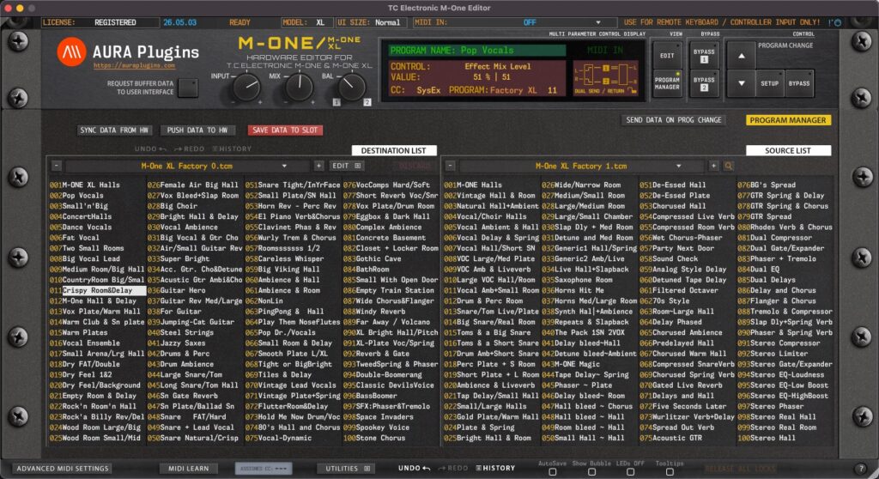Image resolution: width=879 pixels, height=479 pixels.
Task: Open ADVANCED MIDI SETTINGS
Action: click(x=63, y=469)
